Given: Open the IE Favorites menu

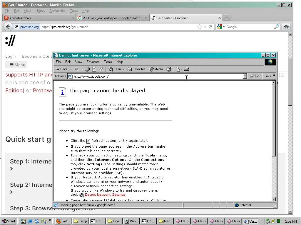Looking at the screenshot, I should [x=93, y=62].
